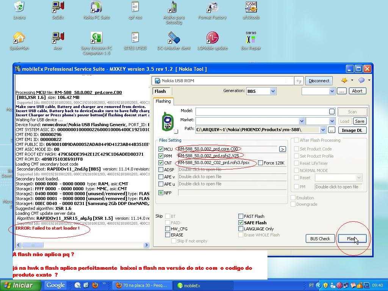This screenshot has width=388, height=291.
Task: Click the Flash button to start flashing
Action: tap(352, 239)
